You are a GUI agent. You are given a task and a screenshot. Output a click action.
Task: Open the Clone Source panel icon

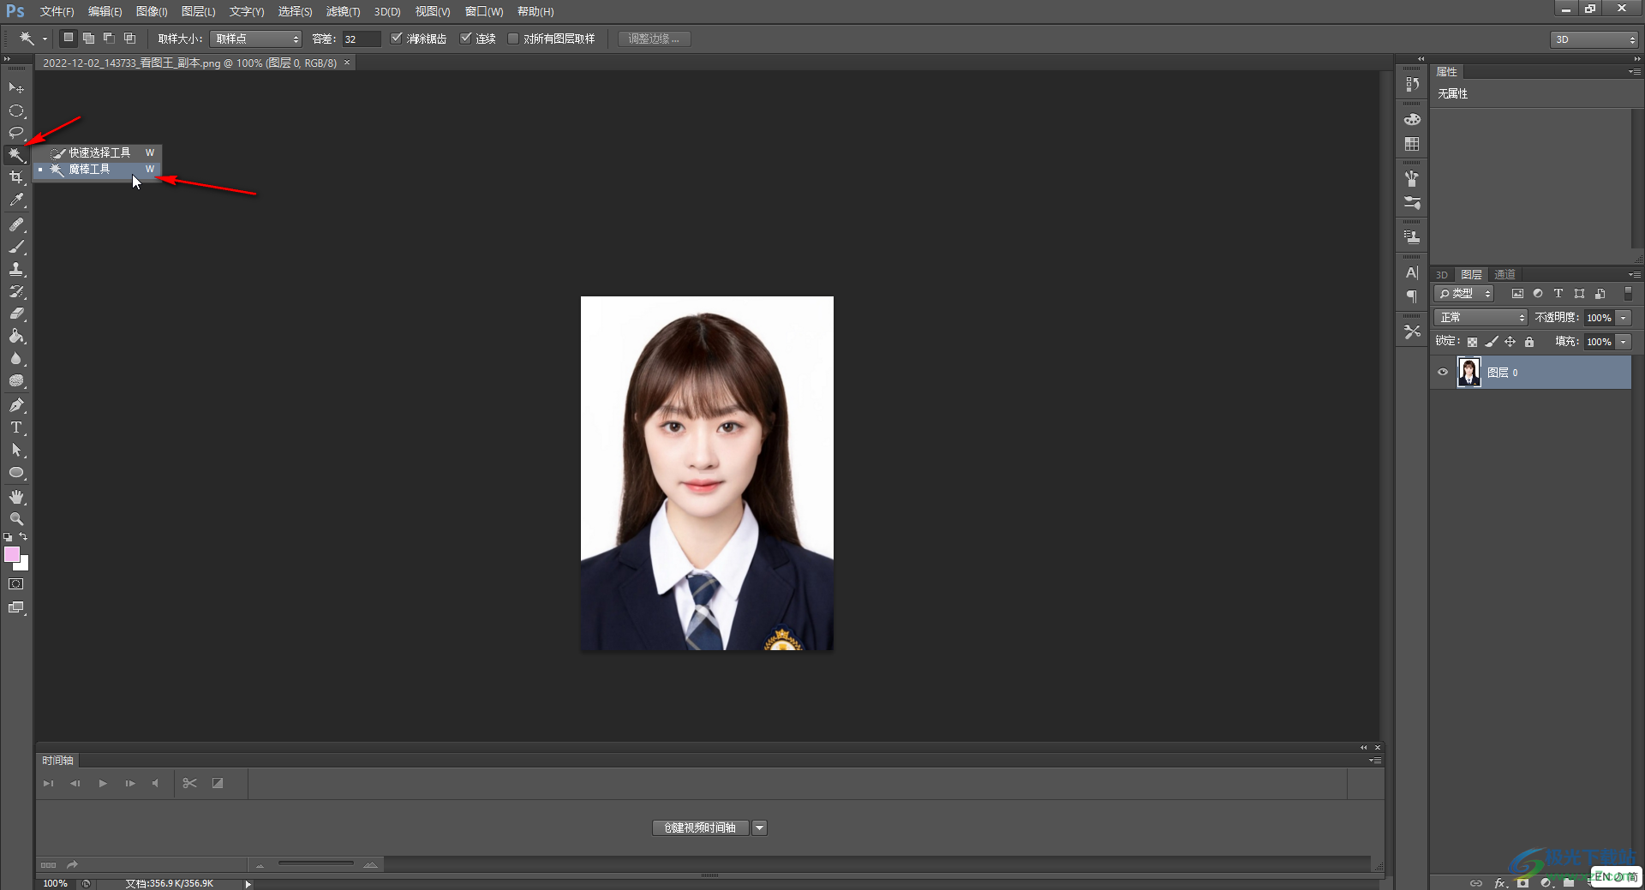tap(1412, 236)
